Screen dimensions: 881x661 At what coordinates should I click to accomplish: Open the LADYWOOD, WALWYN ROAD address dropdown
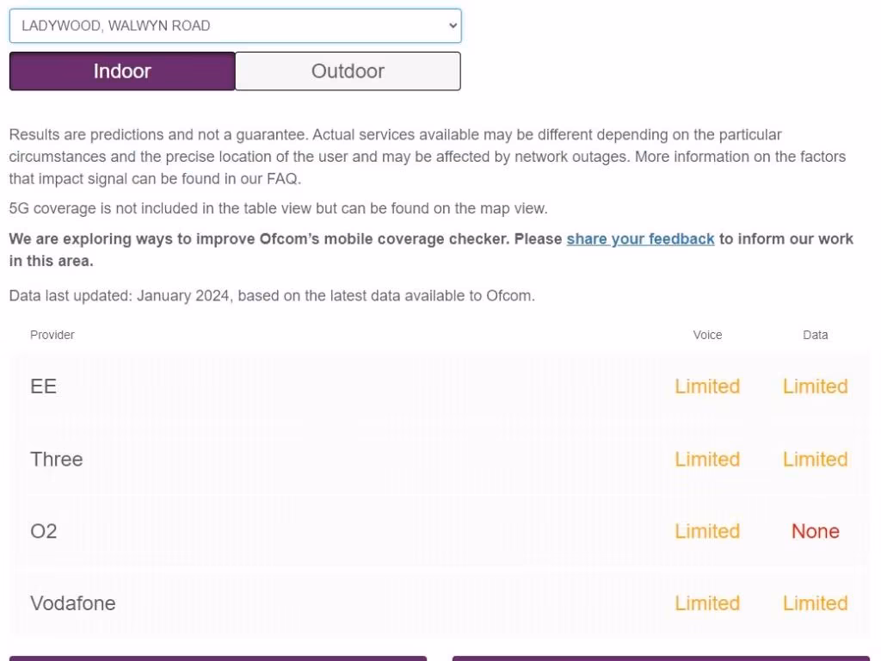click(235, 26)
